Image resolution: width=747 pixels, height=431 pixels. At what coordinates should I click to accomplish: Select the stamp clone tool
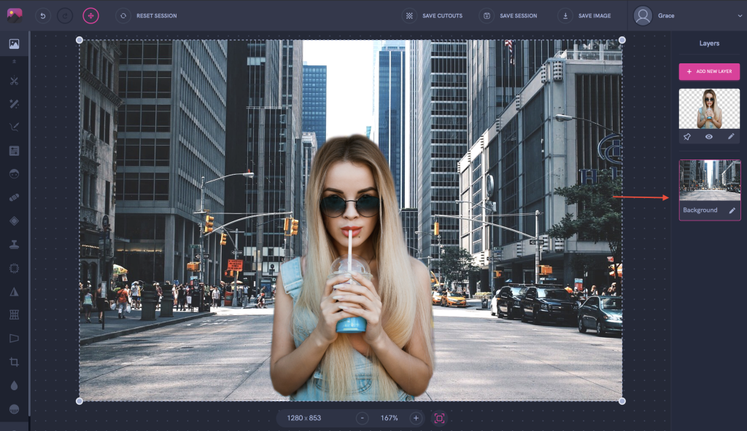tap(14, 245)
